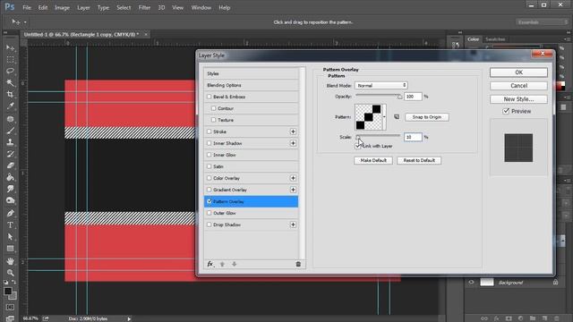Select the Hand tool
The height and width of the screenshot is (322, 573).
(x=10, y=261)
